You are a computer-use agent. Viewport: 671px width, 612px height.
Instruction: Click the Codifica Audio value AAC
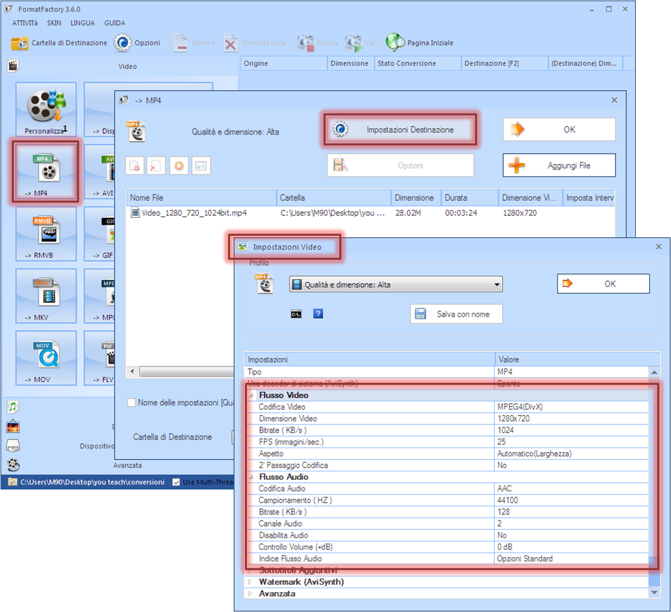504,488
